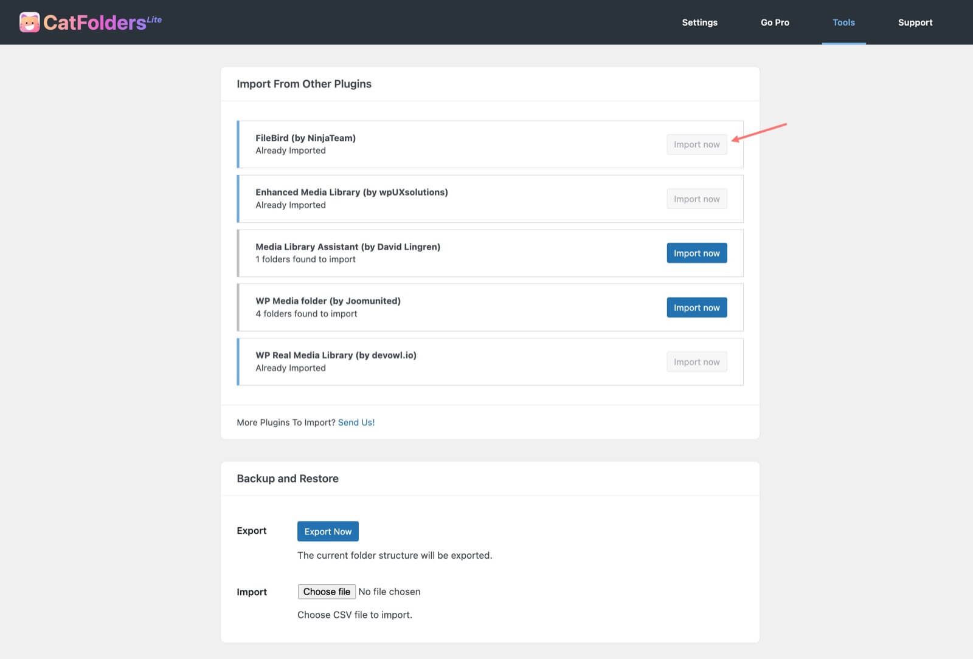Click the CatFolders Lite wordmark
The width and height of the screenshot is (973, 659).
tap(102, 22)
